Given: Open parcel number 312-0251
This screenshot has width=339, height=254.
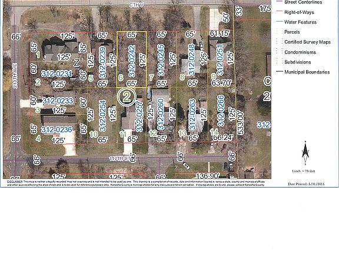Looking at the screenshot, I should (x=220, y=60).
